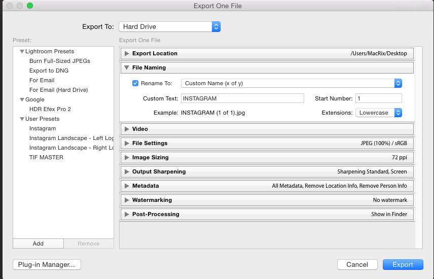Uncheck the Rename To checkbox
This screenshot has width=434, height=279.
135,83
